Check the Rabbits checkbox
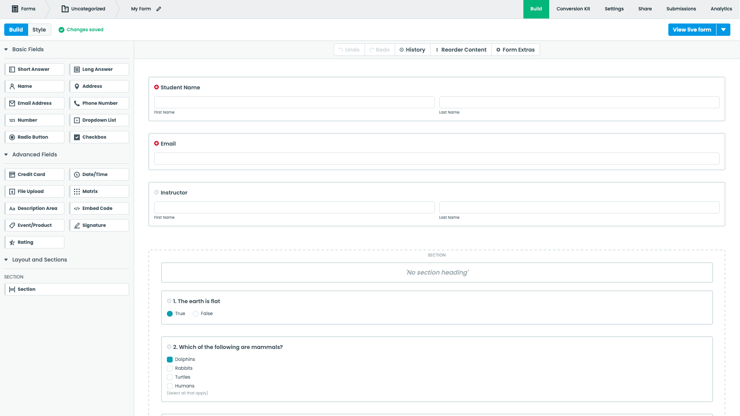The image size is (740, 416). (170, 368)
